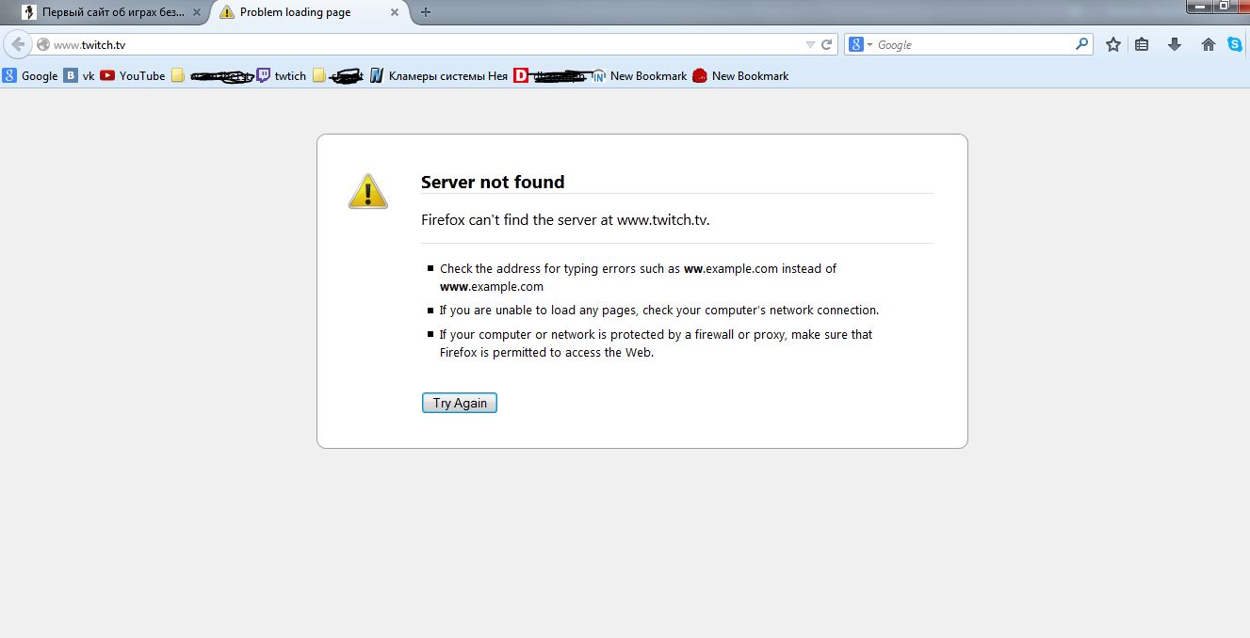Click the yellow warning triangle icon
The width and height of the screenshot is (1250, 638).
[367, 191]
